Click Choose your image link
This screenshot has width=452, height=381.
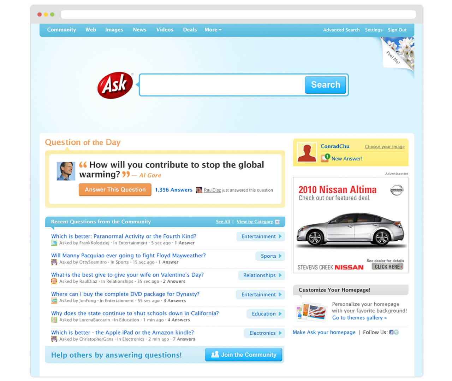click(x=385, y=147)
